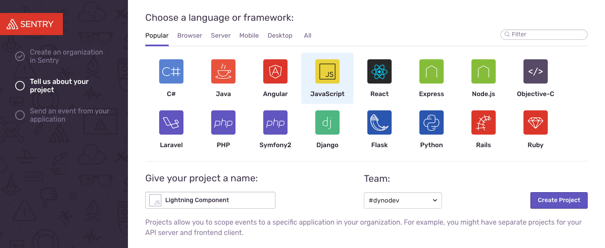Viewport: 605px width, 248px height.
Task: Click the Choose a language or framework heading
Action: coord(219,18)
